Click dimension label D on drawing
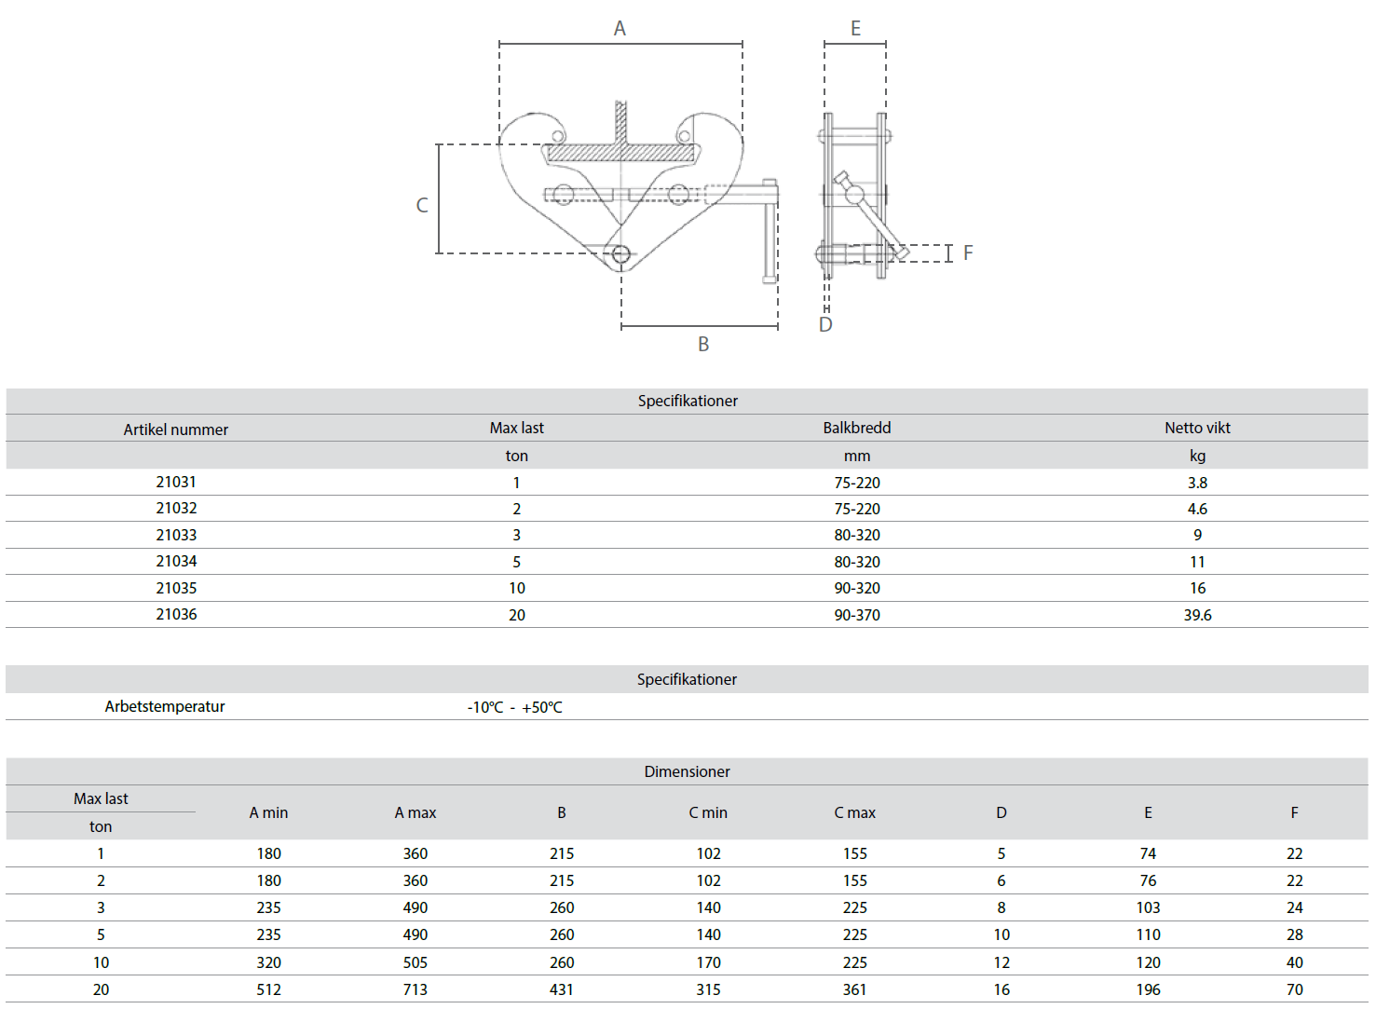The width and height of the screenshot is (1376, 1009). [825, 324]
